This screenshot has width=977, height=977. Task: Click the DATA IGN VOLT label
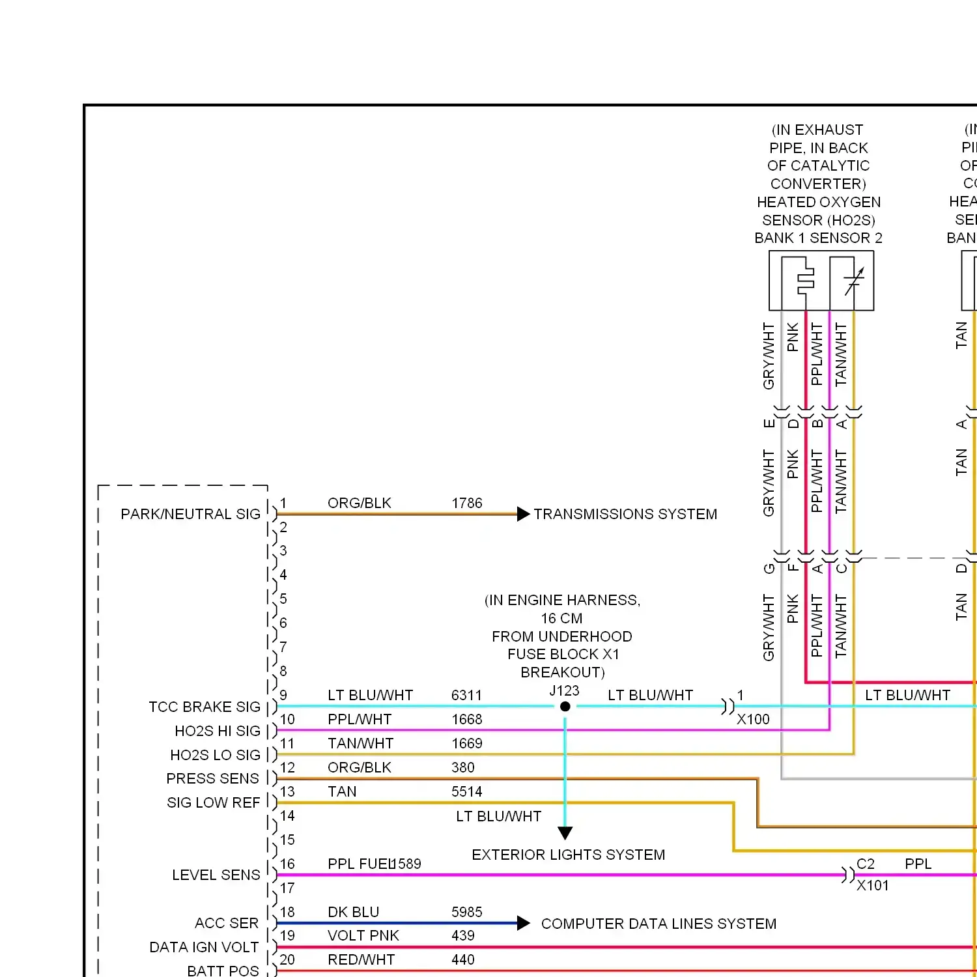click(x=204, y=948)
